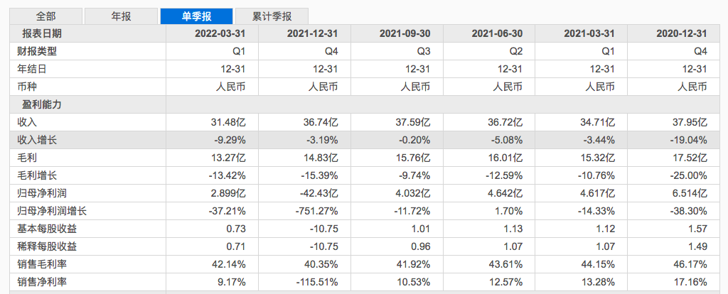Image resolution: width=728 pixels, height=294 pixels.
Task: Click the 报表日期 header cell
Action: 42,33
